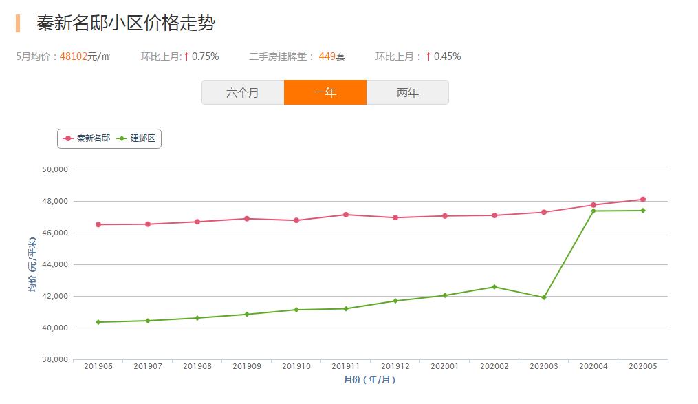Click the highlighted orange 一年 selector
The width and height of the screenshot is (698, 404).
click(325, 92)
